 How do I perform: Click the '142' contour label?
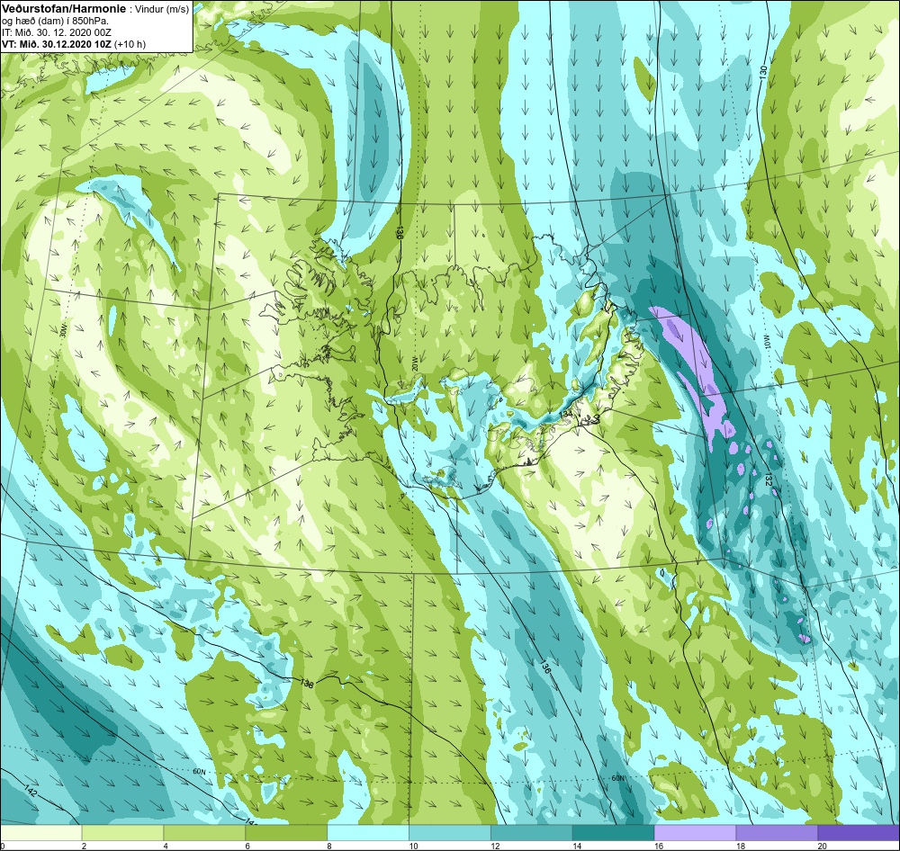31,793
